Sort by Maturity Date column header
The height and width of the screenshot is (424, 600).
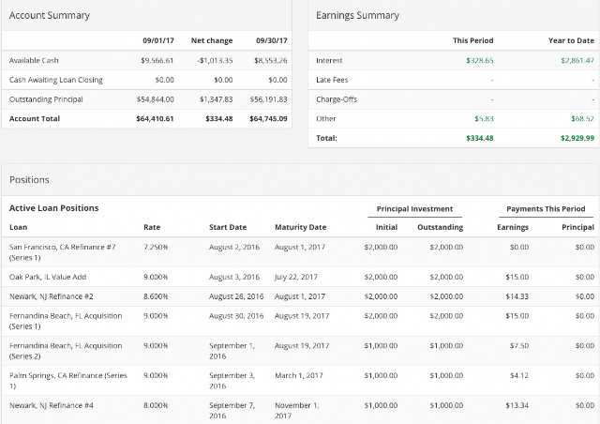pyautogui.click(x=300, y=227)
